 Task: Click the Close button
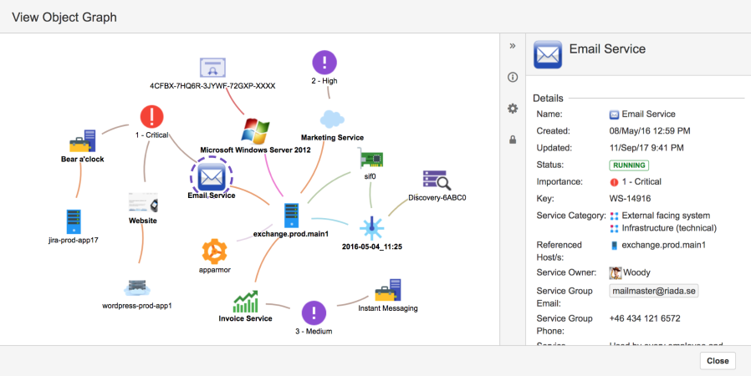click(x=718, y=361)
